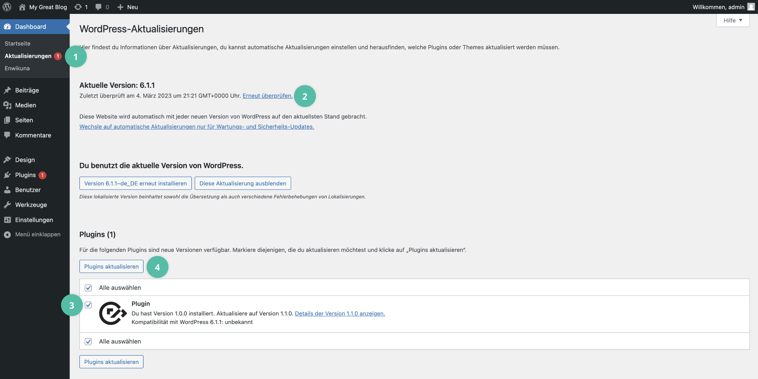Click the Medien media icon
The height and width of the screenshot is (379, 758).
point(7,105)
